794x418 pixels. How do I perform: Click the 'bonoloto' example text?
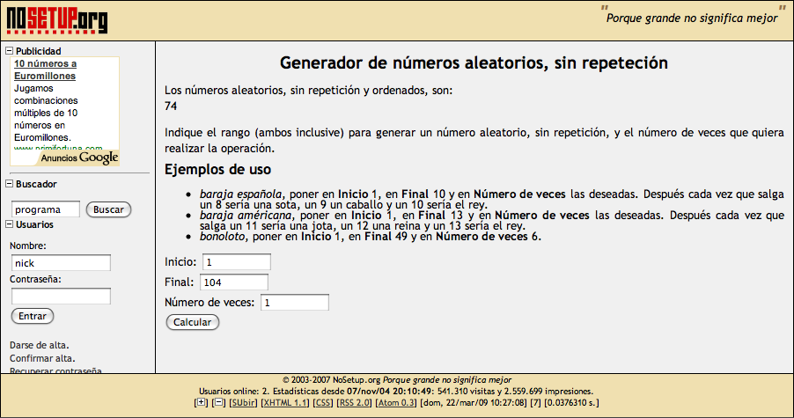tap(223, 237)
